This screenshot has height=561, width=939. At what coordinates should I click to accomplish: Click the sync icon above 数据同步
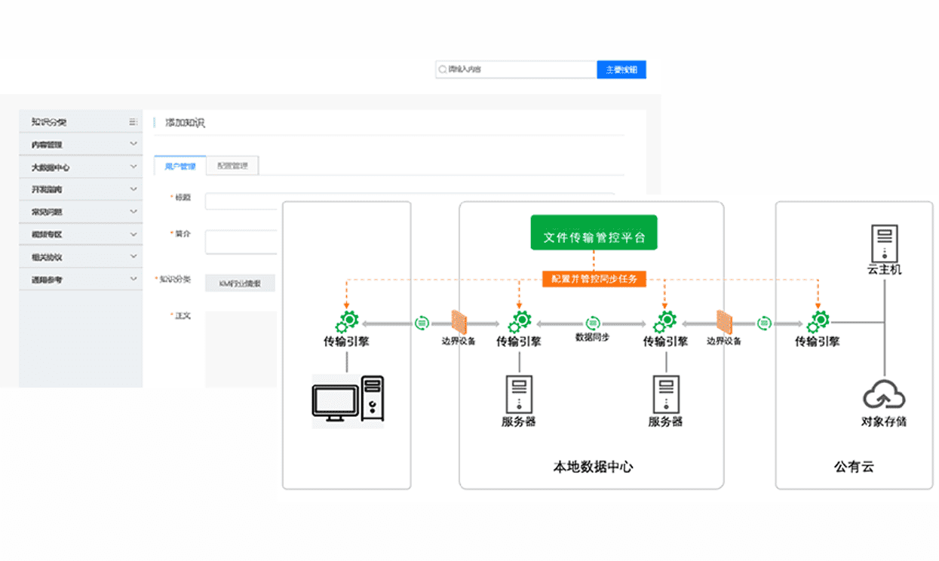pos(592,323)
